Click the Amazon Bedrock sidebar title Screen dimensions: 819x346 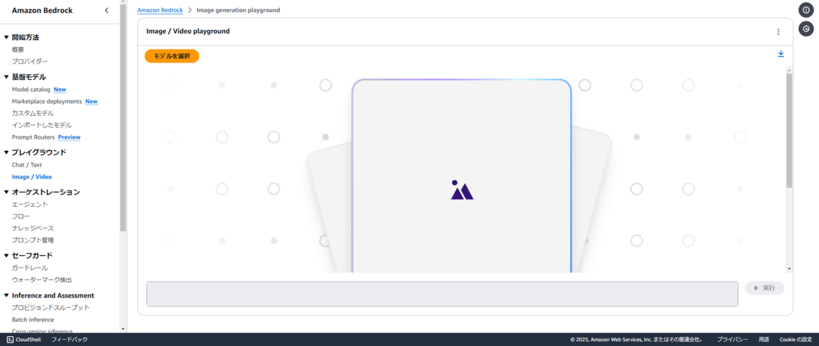(42, 10)
